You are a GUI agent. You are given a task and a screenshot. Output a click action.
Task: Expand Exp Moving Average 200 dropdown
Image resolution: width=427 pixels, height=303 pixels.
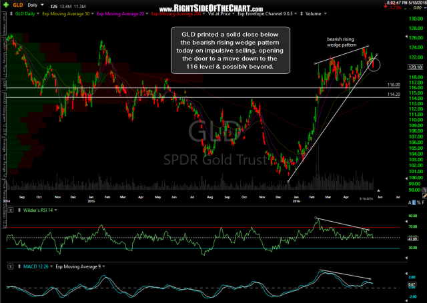(x=204, y=13)
